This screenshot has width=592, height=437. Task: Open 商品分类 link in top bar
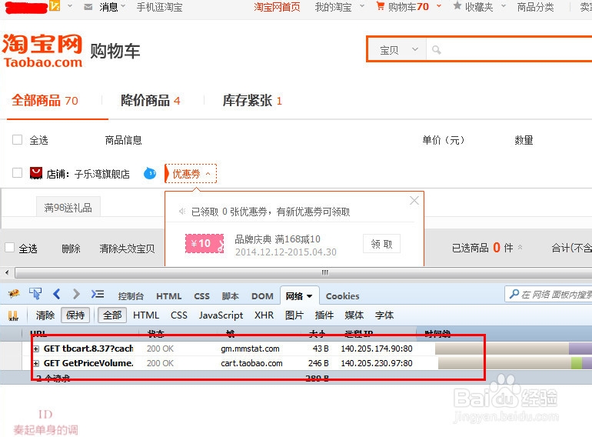pos(535,7)
